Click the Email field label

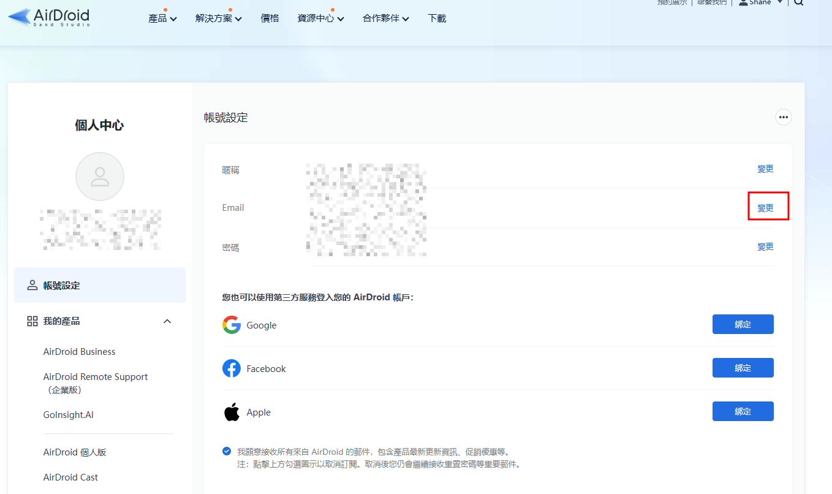click(233, 208)
